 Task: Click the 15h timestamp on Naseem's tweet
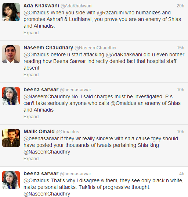pos(181,48)
